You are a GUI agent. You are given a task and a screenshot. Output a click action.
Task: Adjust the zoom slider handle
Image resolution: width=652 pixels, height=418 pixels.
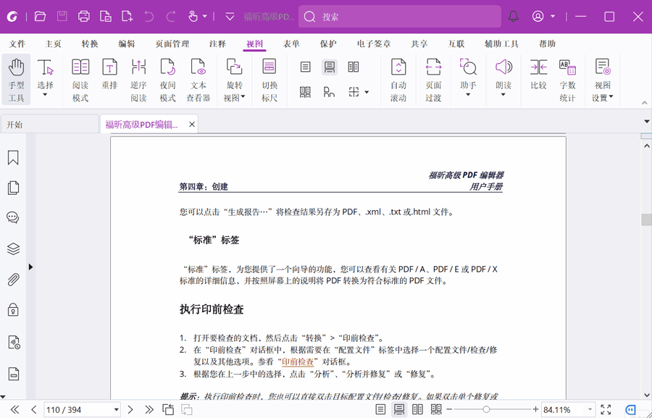[486, 410]
